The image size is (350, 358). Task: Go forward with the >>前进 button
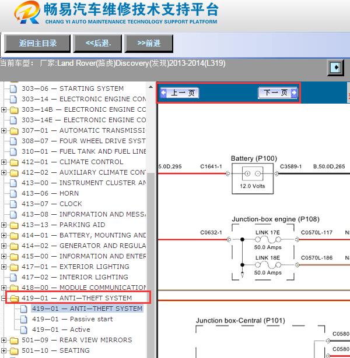149,44
